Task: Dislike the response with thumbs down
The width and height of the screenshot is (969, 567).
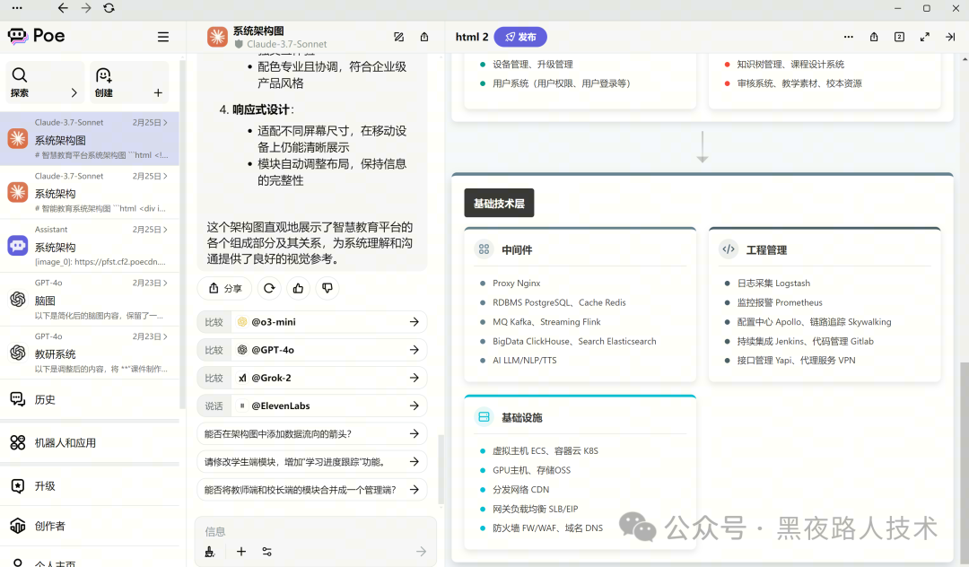Action: (x=327, y=289)
